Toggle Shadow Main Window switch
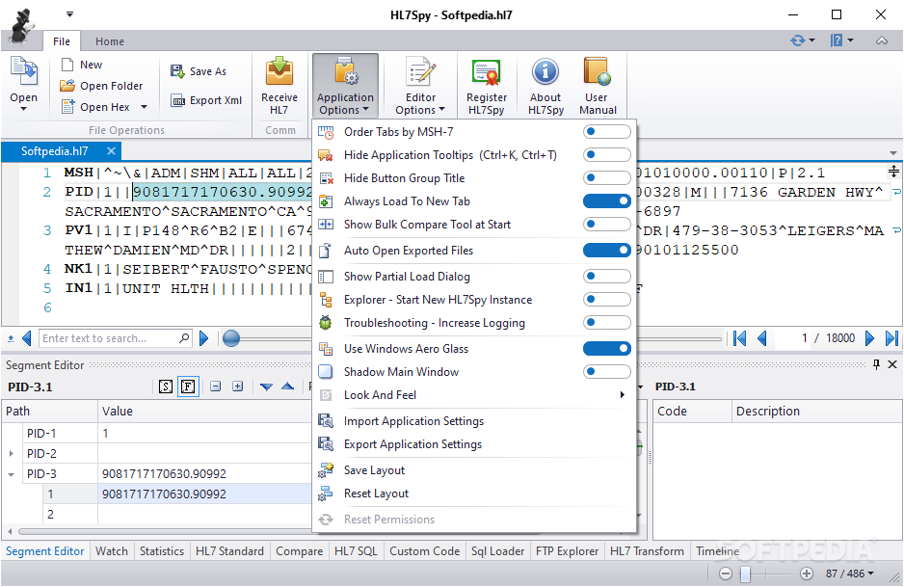The height and width of the screenshot is (587, 904). click(x=606, y=371)
